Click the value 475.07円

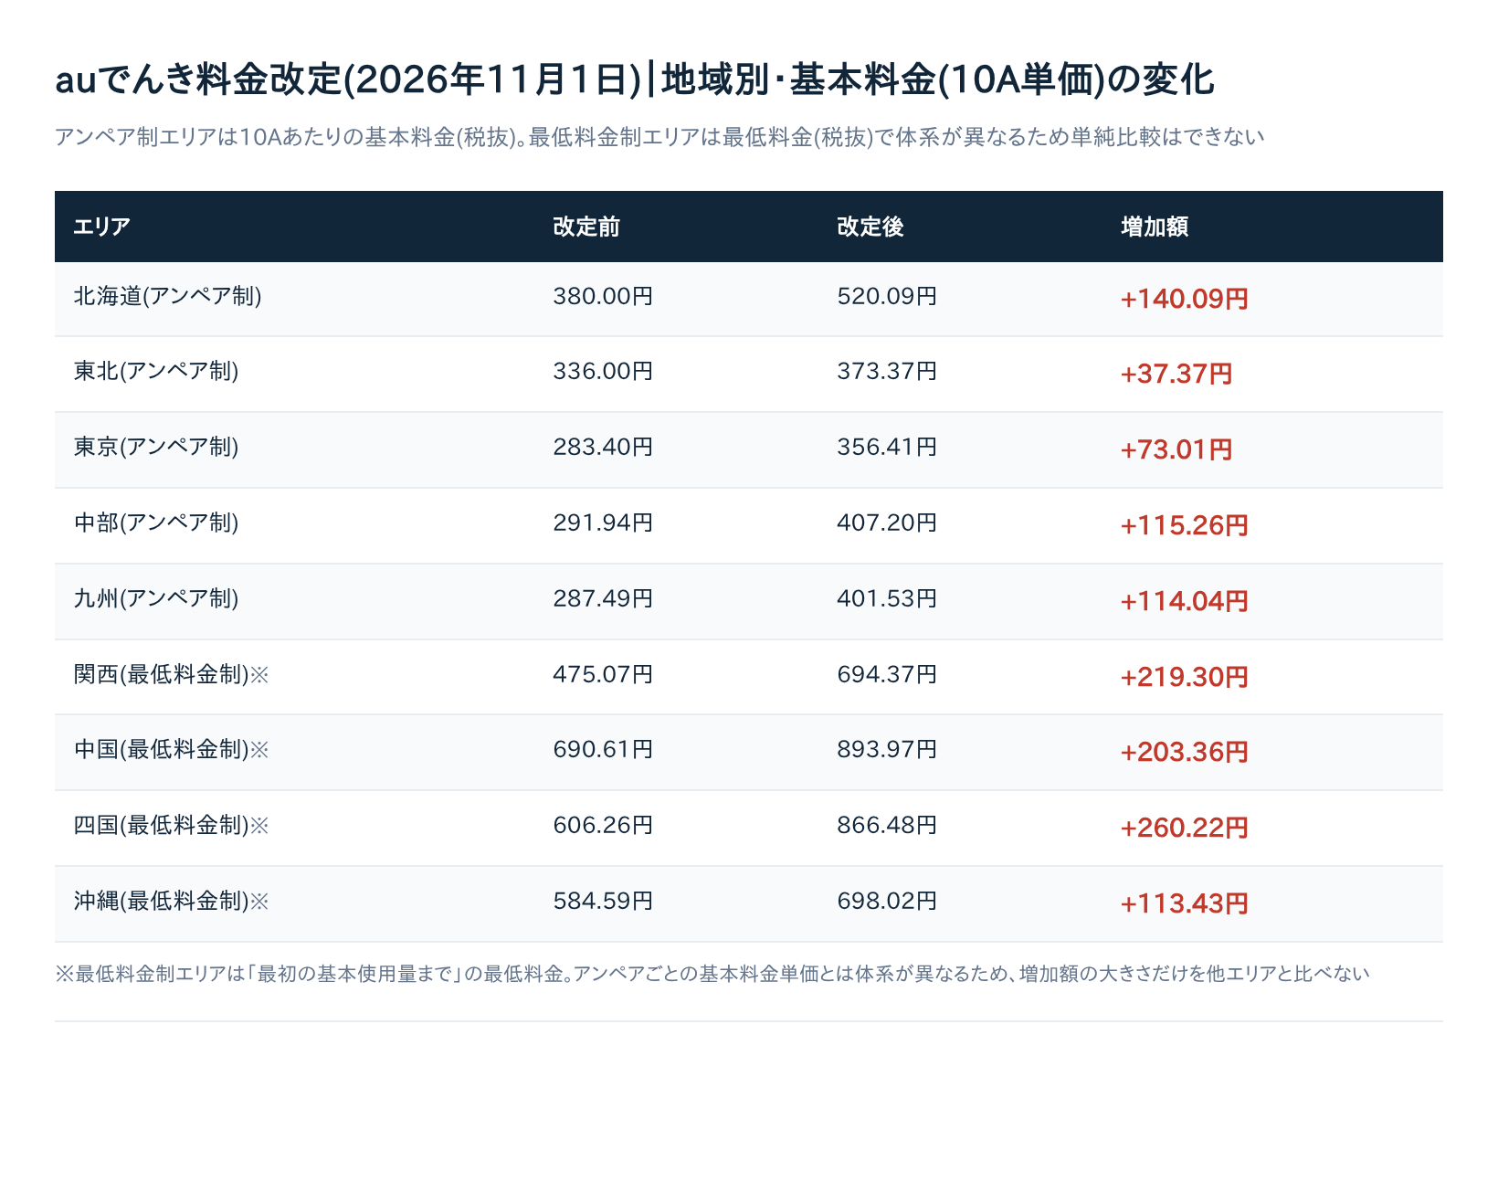pos(603,674)
